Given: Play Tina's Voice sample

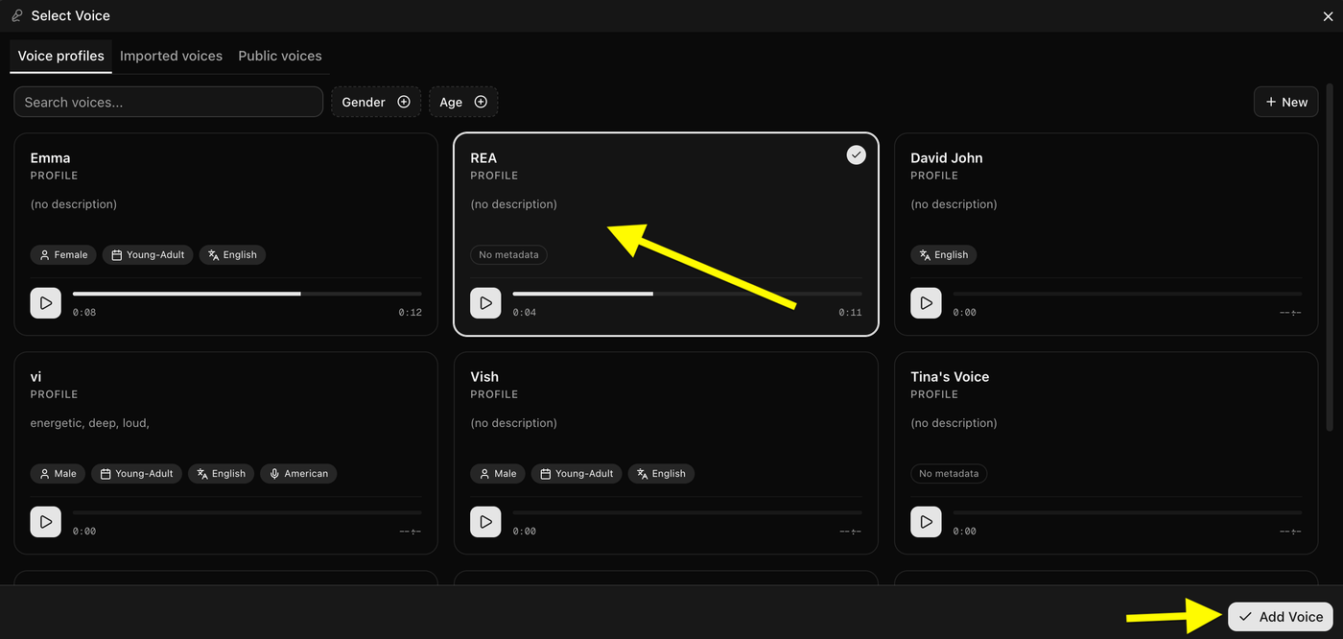Looking at the screenshot, I should coord(926,522).
